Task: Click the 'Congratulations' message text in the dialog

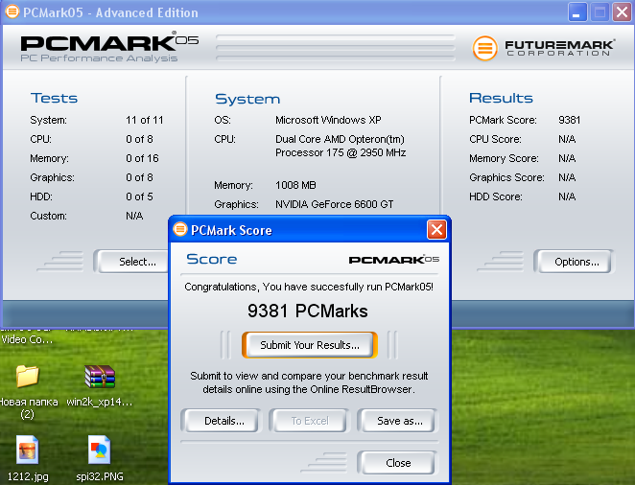Action: [x=309, y=287]
